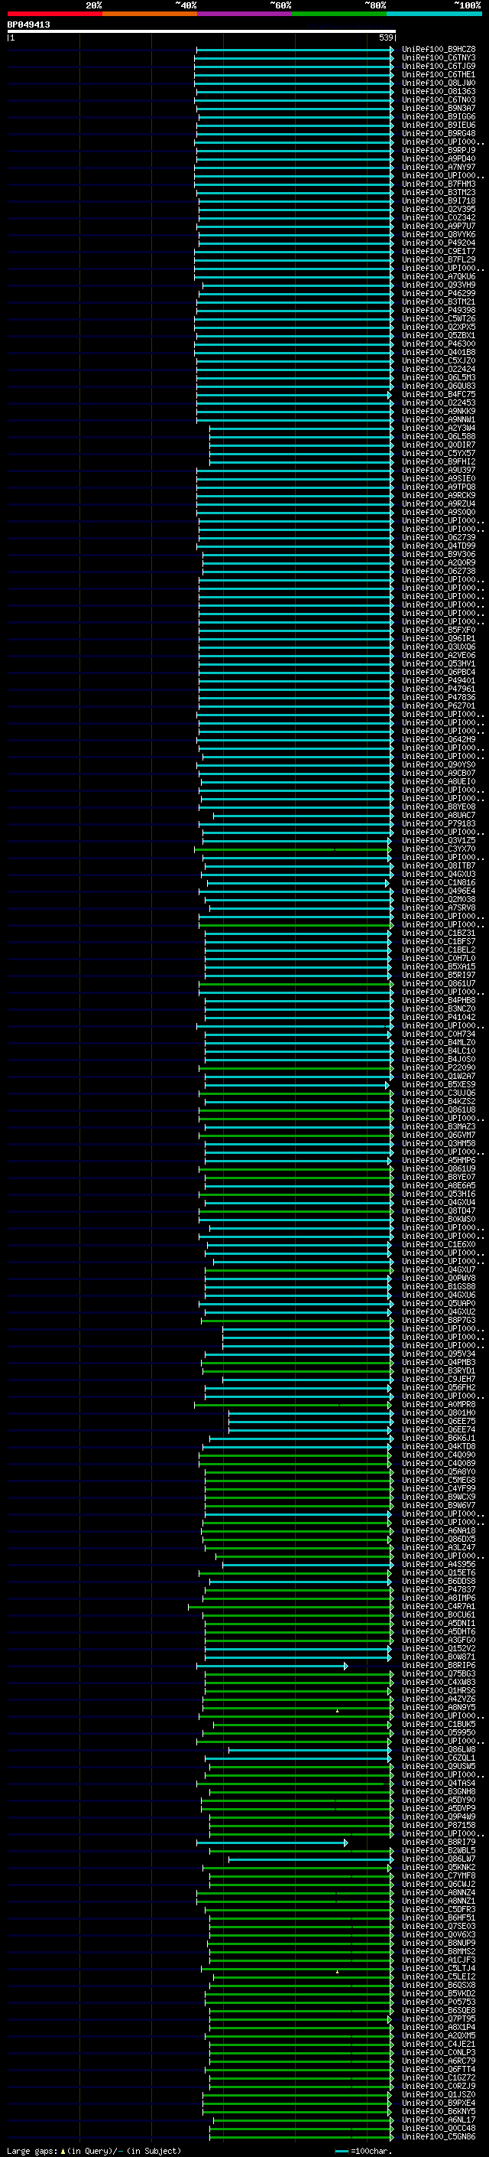Click hit label UniRef100_A7QKU6
Viewport: 489px width, 2157px height.
[438, 276]
